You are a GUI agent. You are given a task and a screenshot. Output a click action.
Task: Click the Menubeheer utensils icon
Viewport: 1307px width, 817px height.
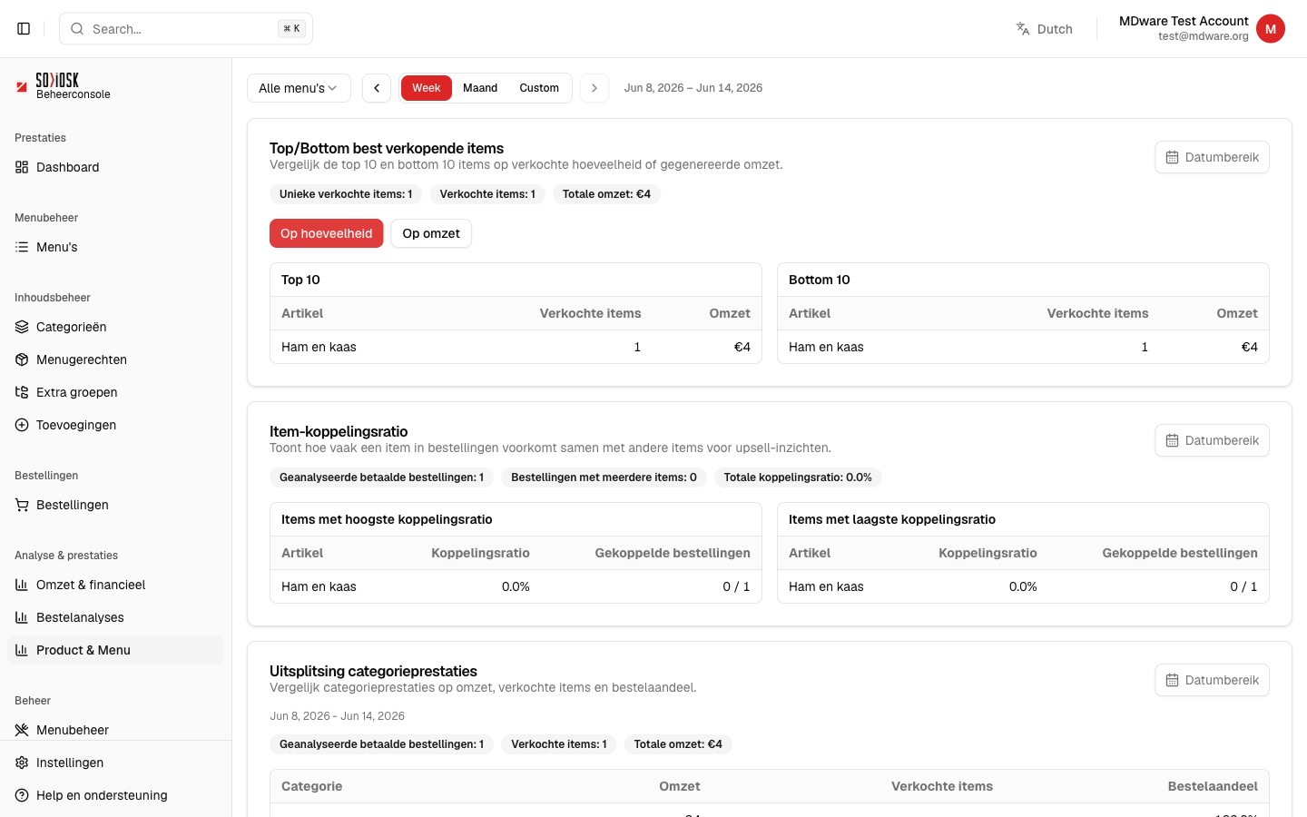pyautogui.click(x=22, y=730)
